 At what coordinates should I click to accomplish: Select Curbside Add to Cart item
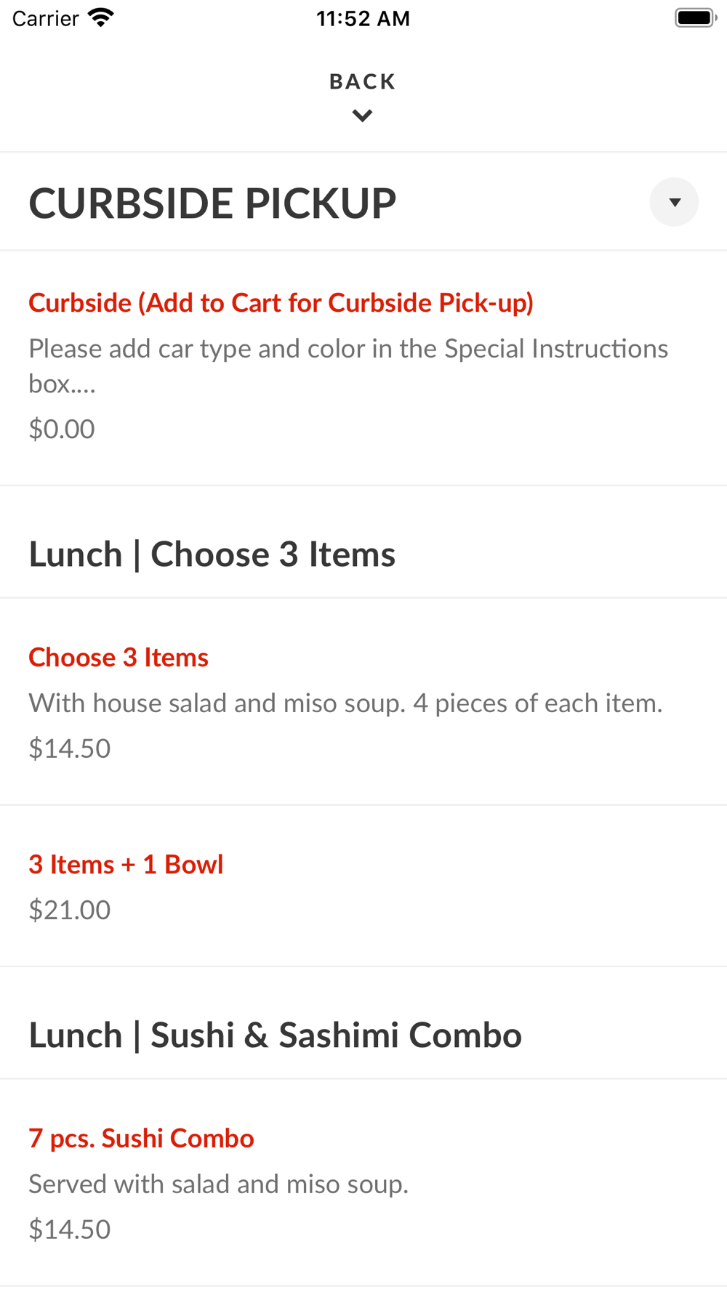click(x=281, y=303)
